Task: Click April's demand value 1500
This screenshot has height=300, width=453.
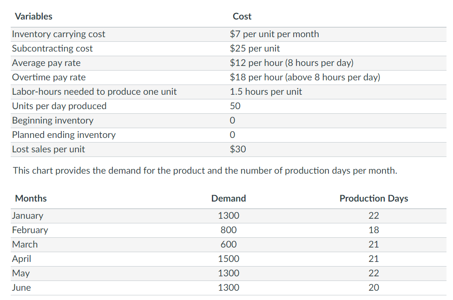Action: coord(229,259)
